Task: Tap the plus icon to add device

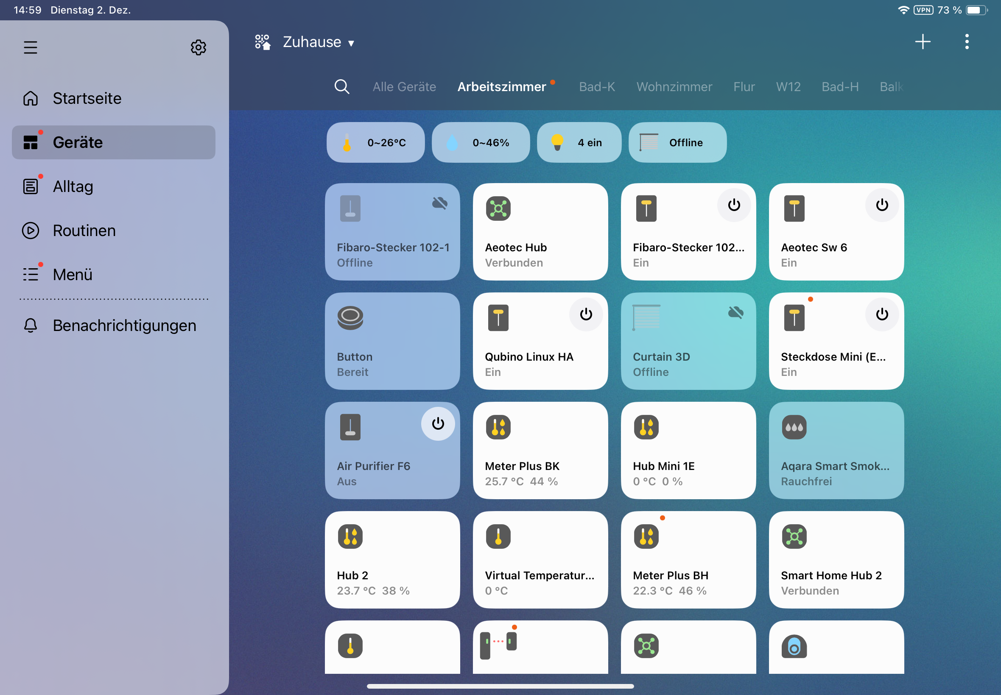Action: pos(922,42)
